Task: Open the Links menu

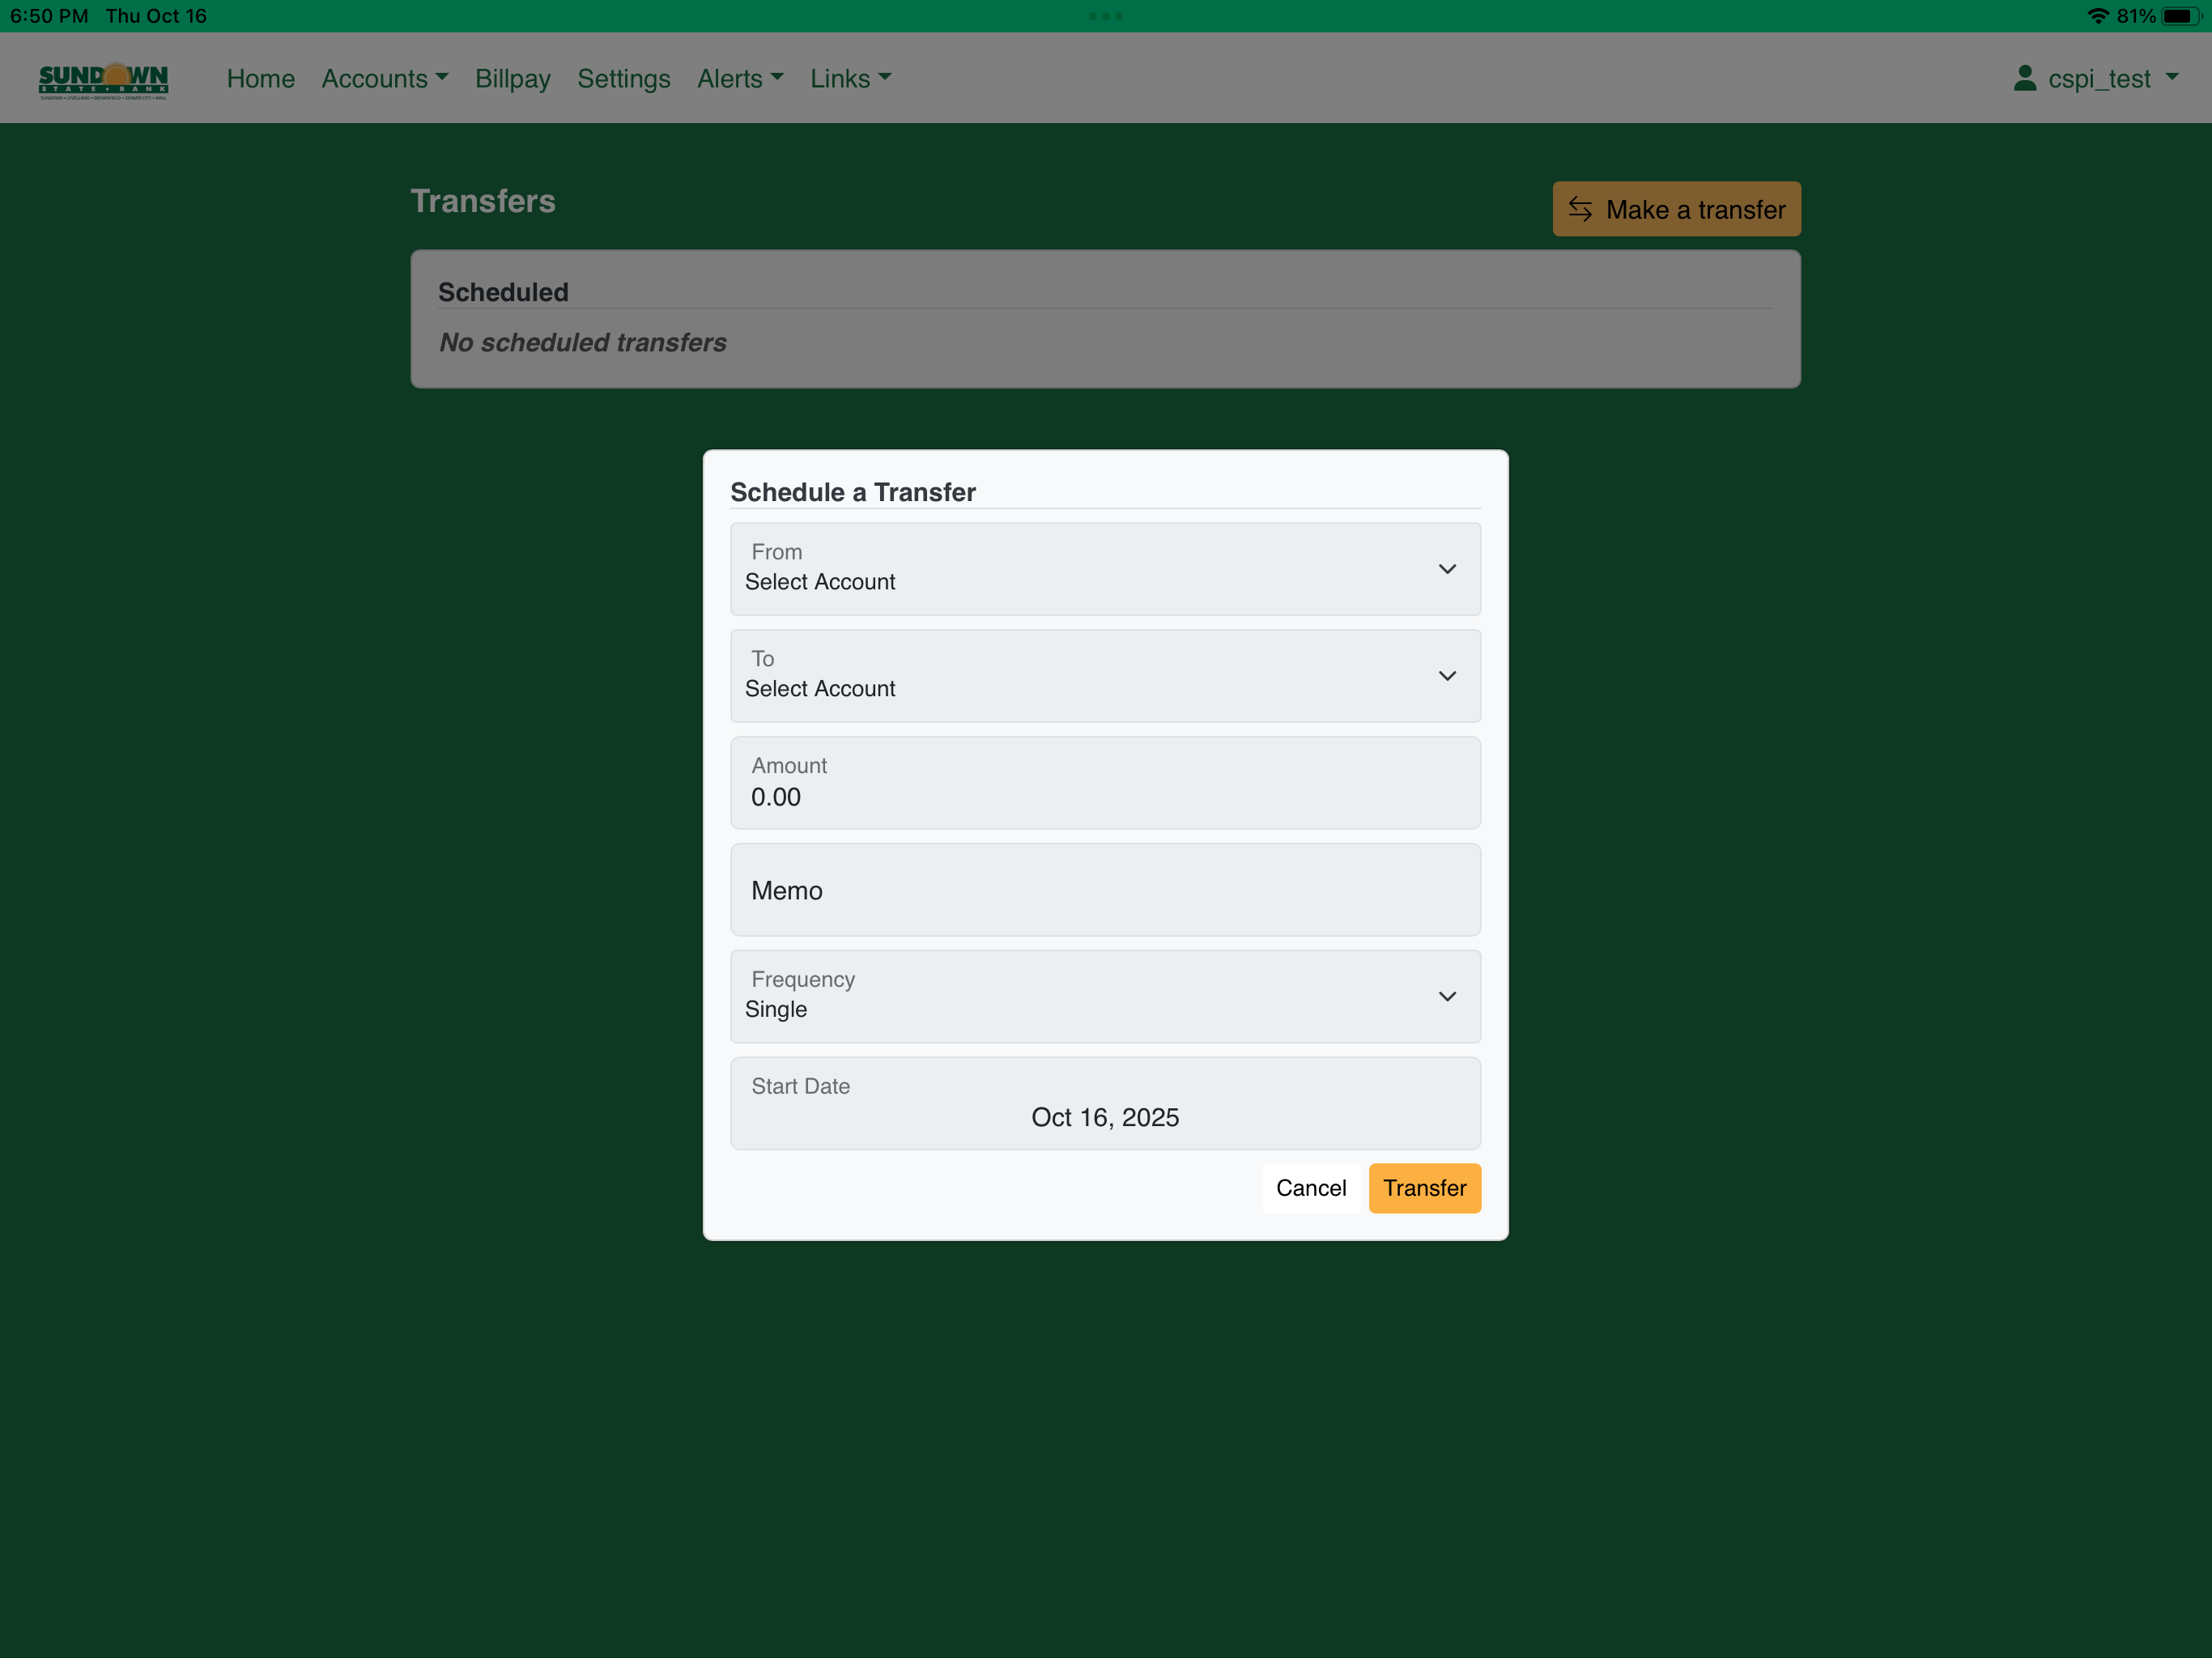Action: [x=850, y=78]
